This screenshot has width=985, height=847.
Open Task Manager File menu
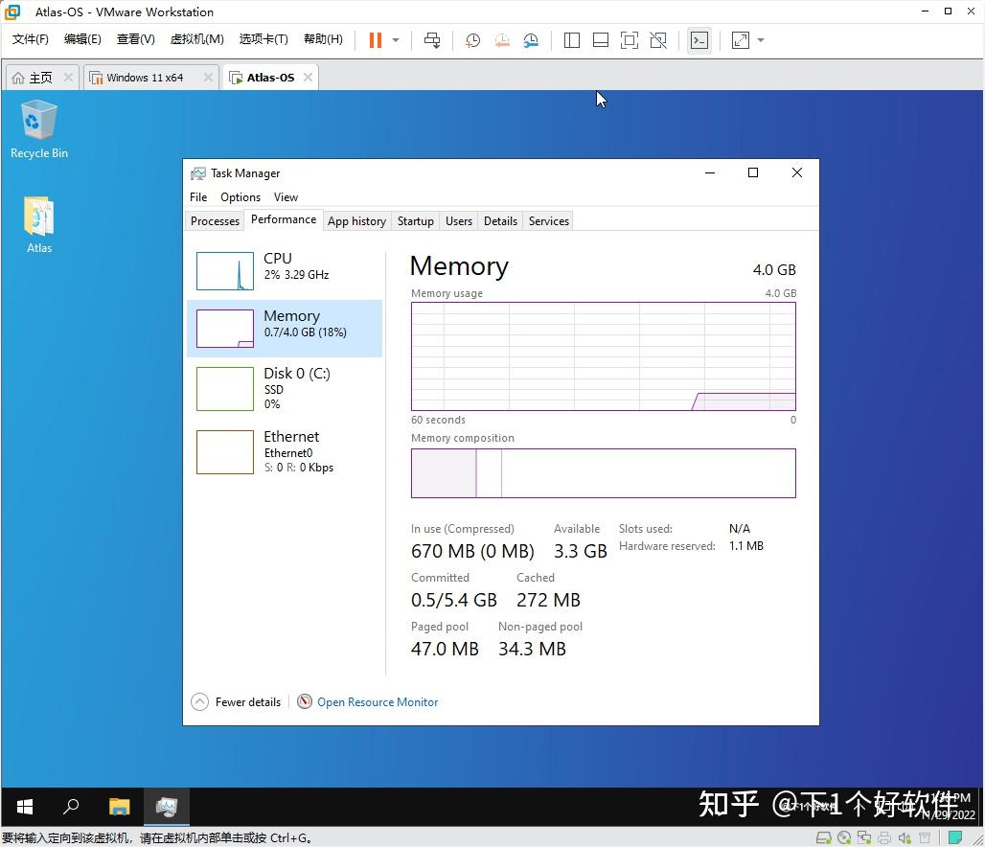click(x=198, y=196)
